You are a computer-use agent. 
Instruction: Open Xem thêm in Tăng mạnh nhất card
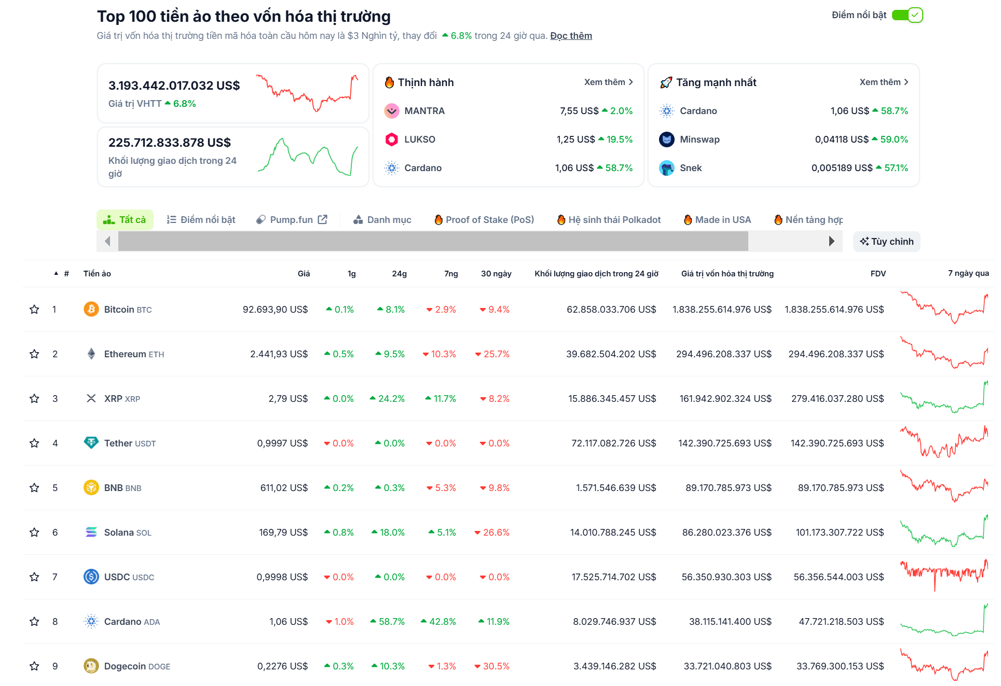tap(884, 82)
